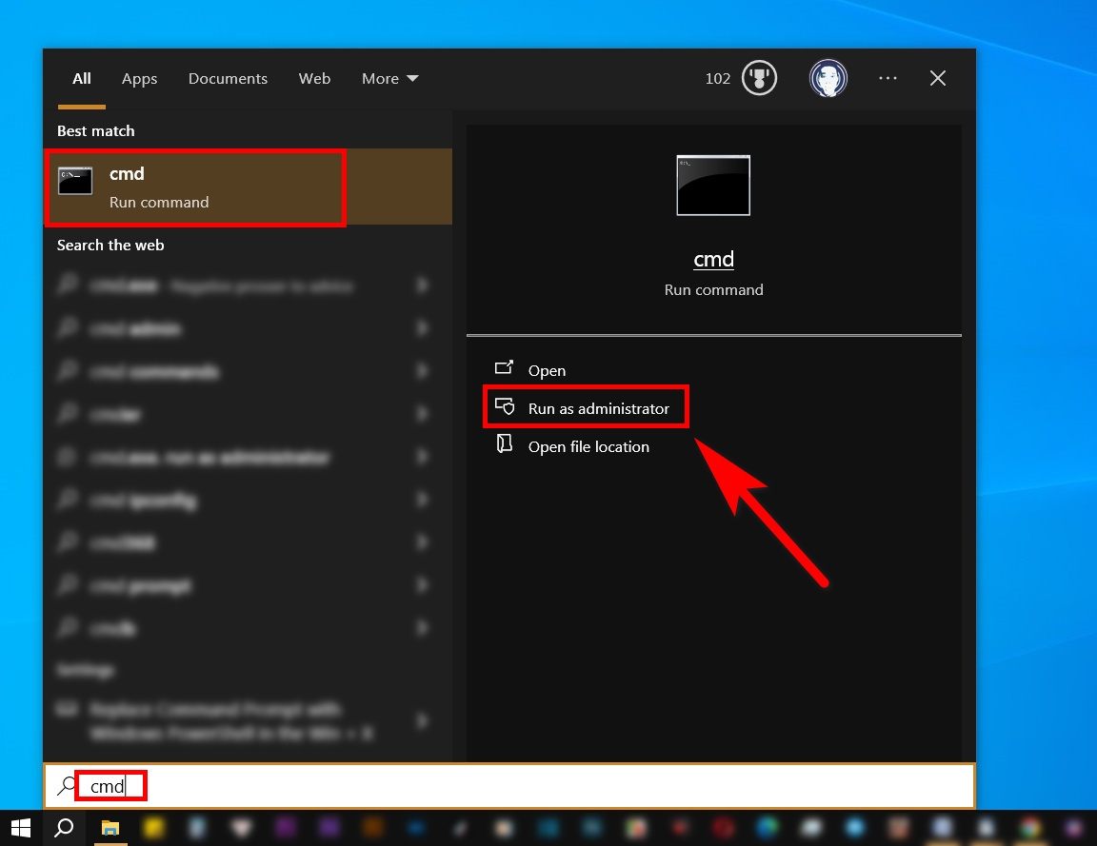Choose Open file location
The image size is (1097, 846).
click(588, 446)
